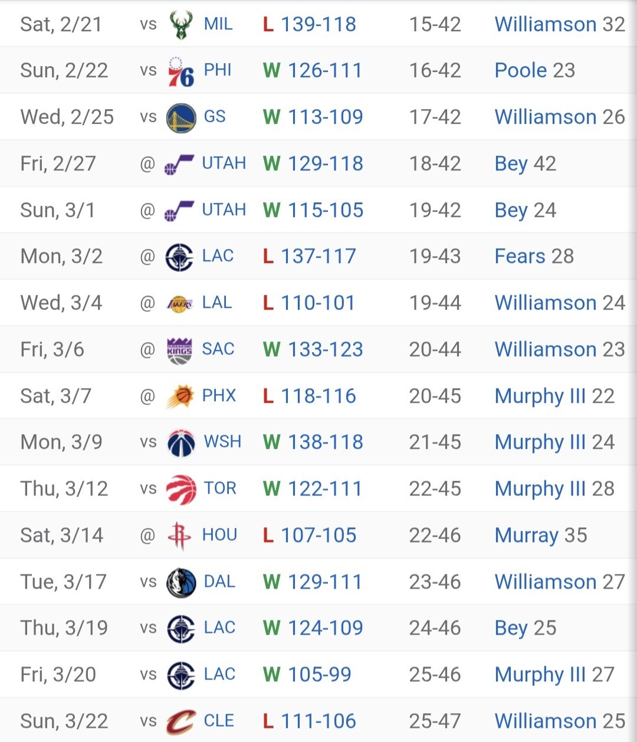
Task: Click the Washington Wizards logo
Action: [180, 443]
